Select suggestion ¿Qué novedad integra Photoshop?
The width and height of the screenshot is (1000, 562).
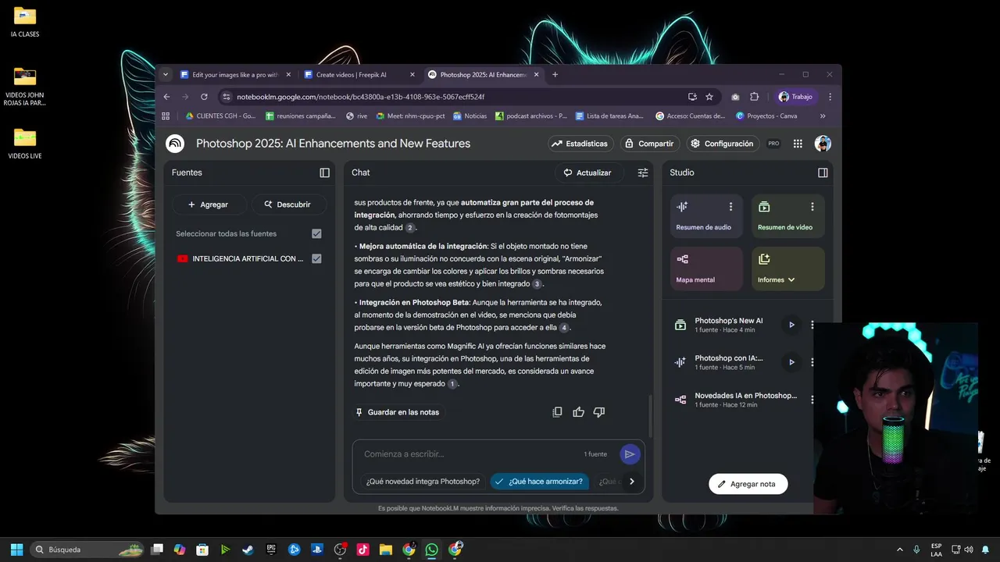(423, 482)
